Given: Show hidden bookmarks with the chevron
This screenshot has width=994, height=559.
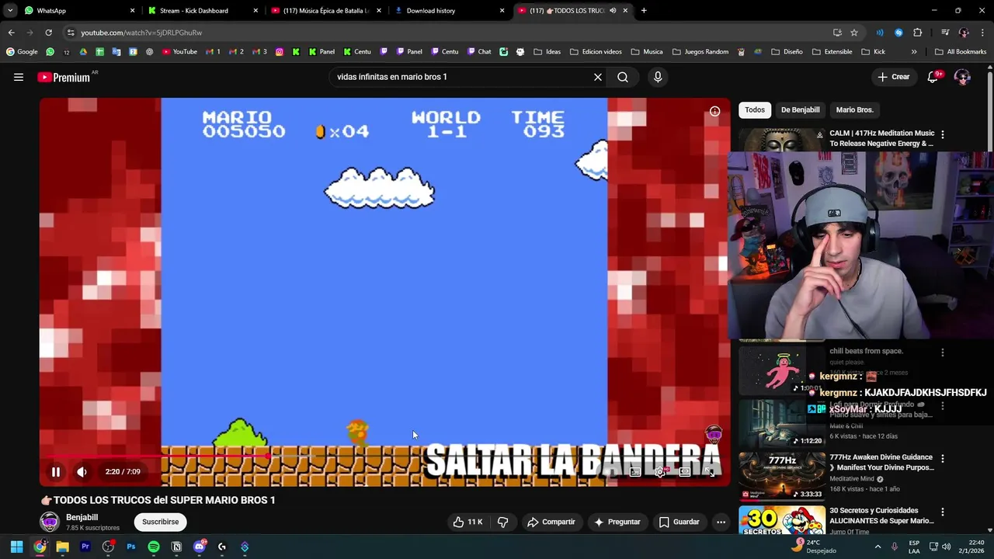Looking at the screenshot, I should (x=914, y=52).
